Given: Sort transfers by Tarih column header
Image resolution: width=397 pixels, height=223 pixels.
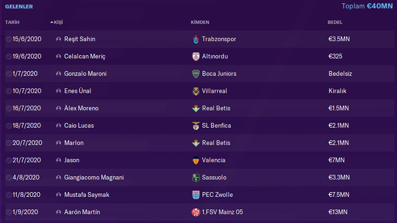Looking at the screenshot, I should coord(12,22).
